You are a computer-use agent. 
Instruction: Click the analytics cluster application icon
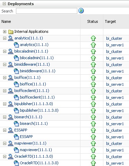(x=11, y=38)
